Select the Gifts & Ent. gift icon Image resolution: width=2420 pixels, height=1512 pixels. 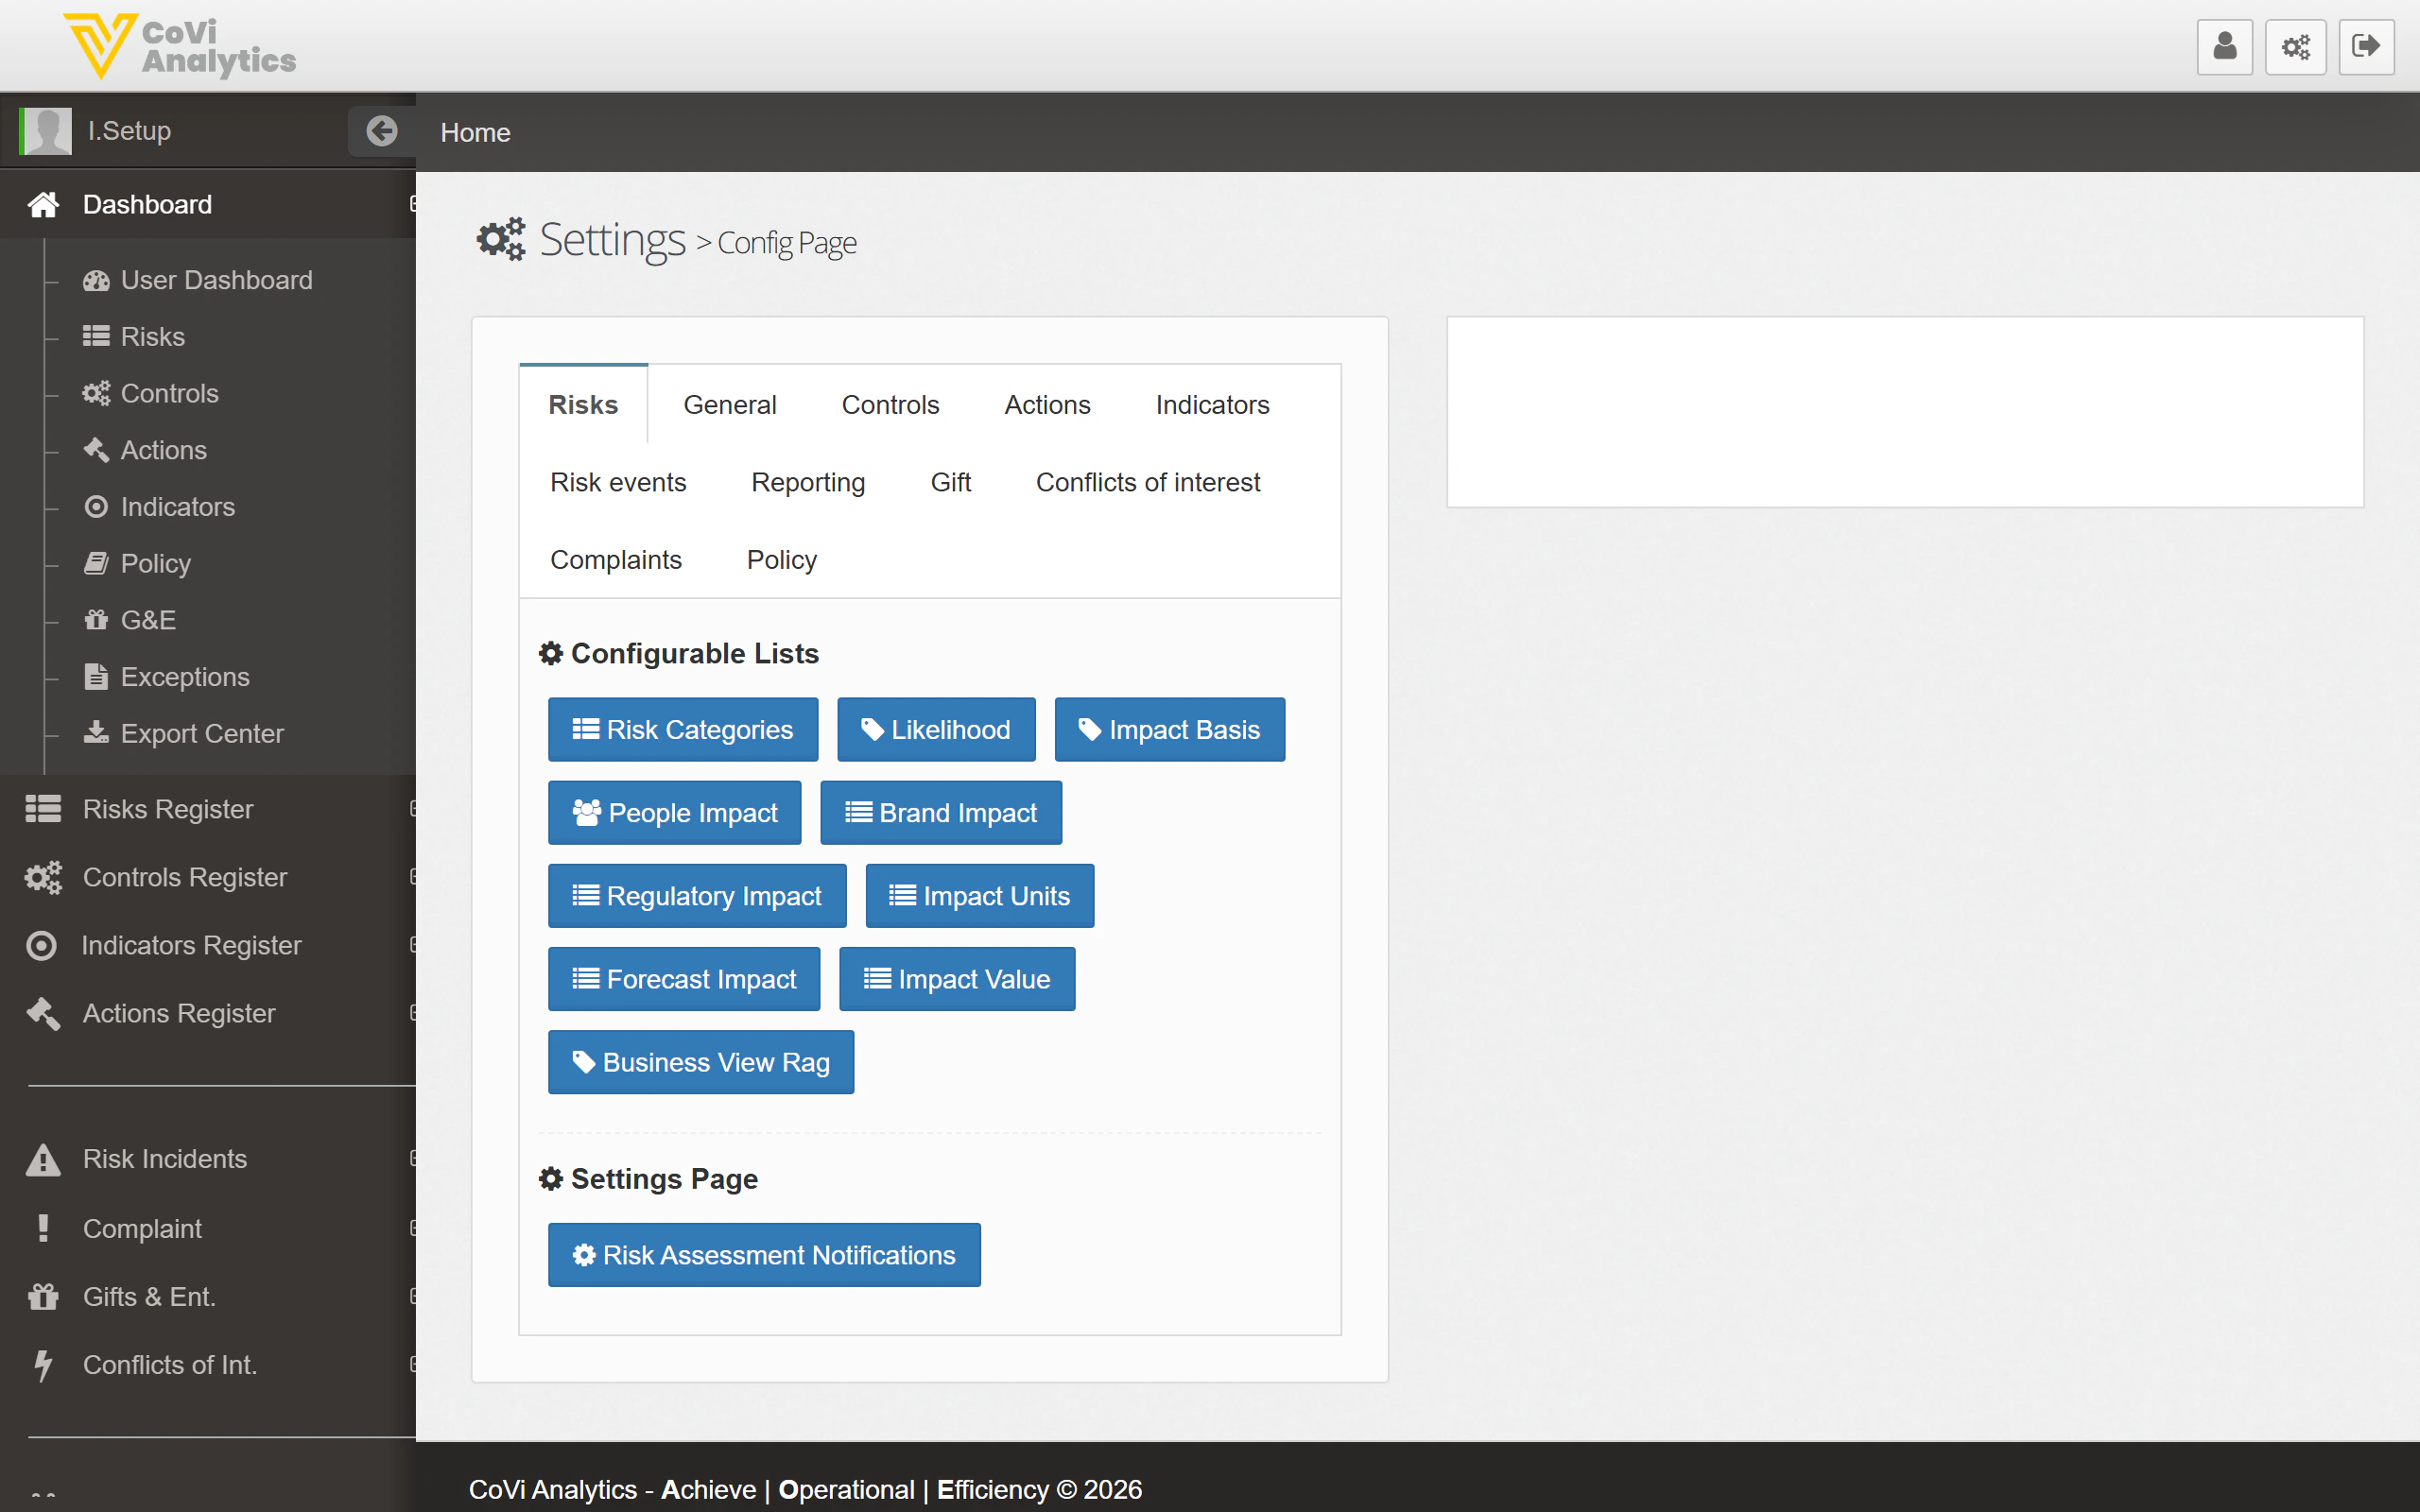click(43, 1296)
